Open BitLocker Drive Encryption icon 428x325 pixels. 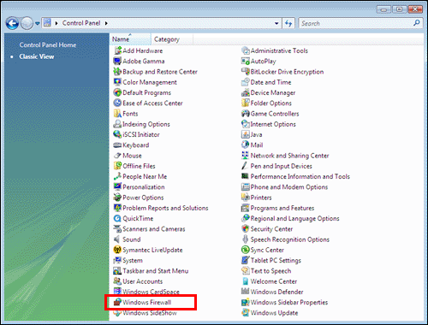246,72
